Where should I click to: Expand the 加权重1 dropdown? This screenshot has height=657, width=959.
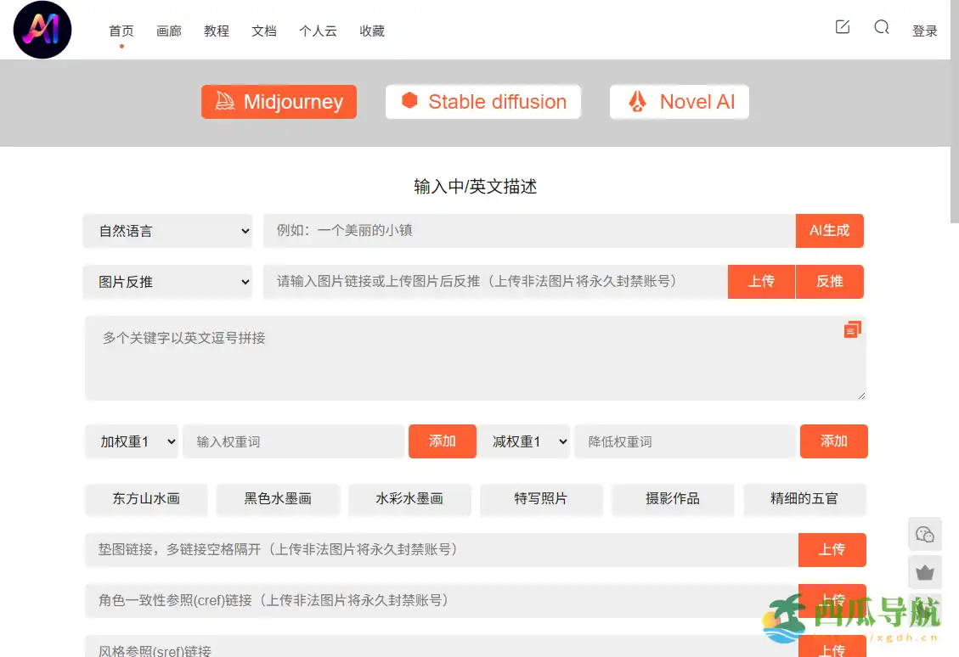132,441
